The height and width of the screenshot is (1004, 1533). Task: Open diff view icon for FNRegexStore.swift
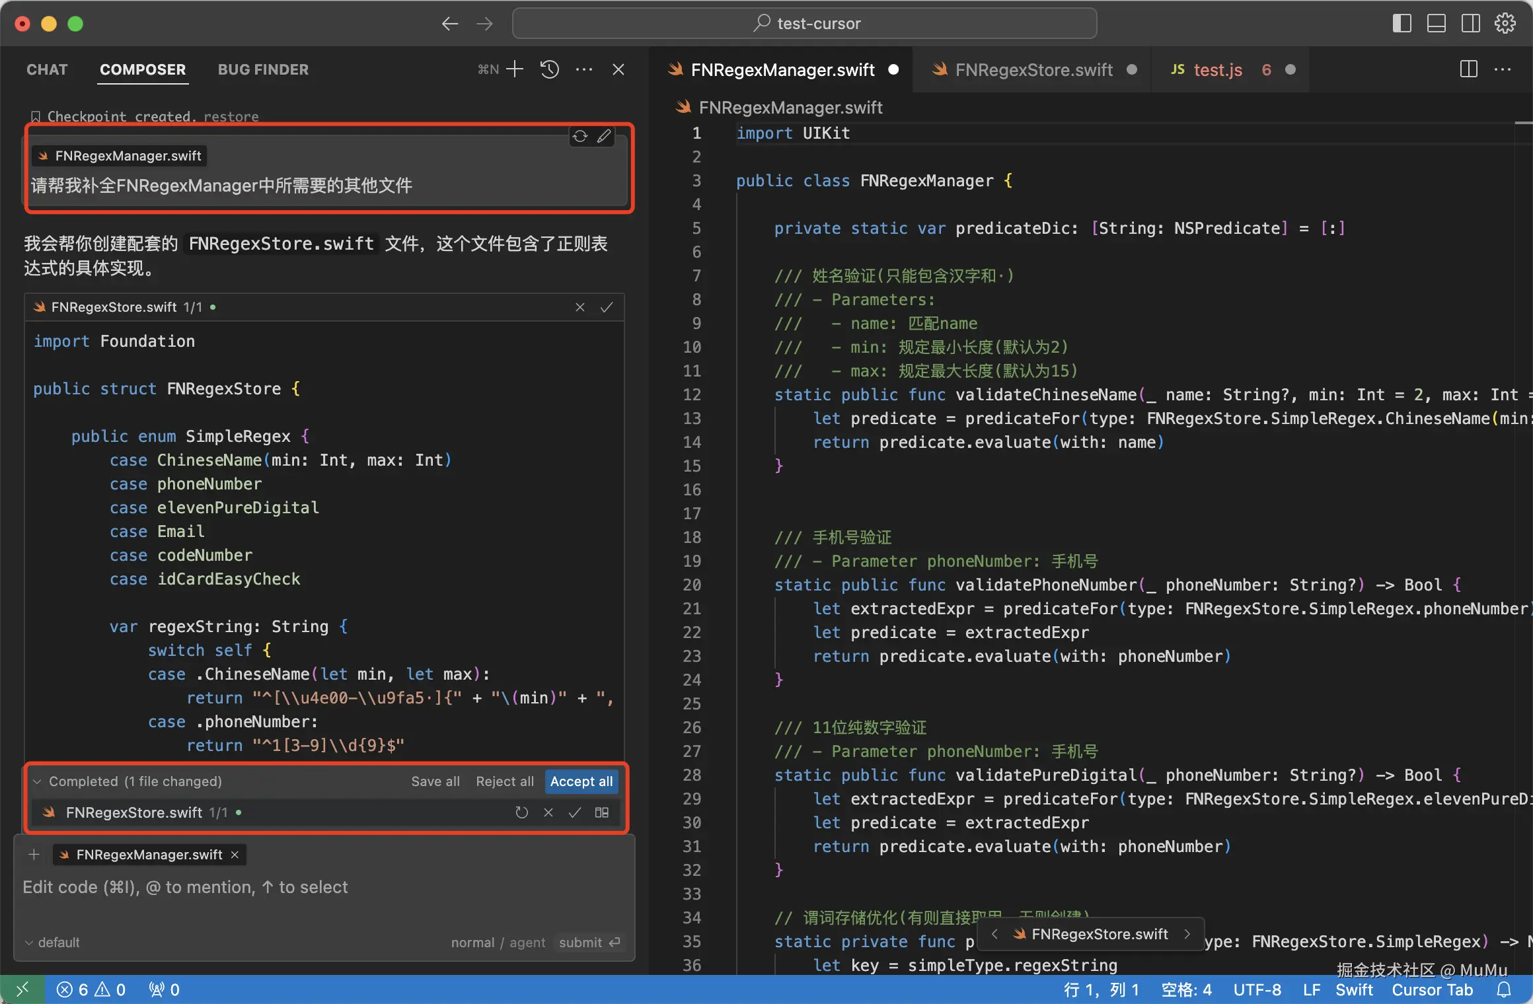[x=601, y=812]
